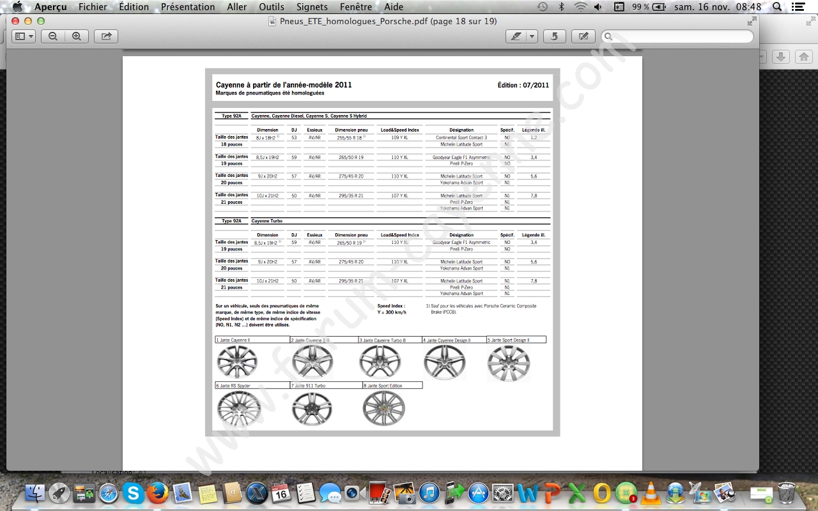Click in the PDF search field
Screen dimensions: 818x511
(x=677, y=36)
